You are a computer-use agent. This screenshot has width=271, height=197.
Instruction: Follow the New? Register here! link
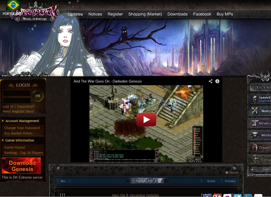point(18,111)
